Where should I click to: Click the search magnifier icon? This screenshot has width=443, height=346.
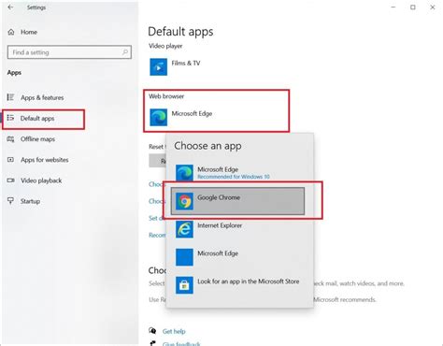tap(125, 52)
